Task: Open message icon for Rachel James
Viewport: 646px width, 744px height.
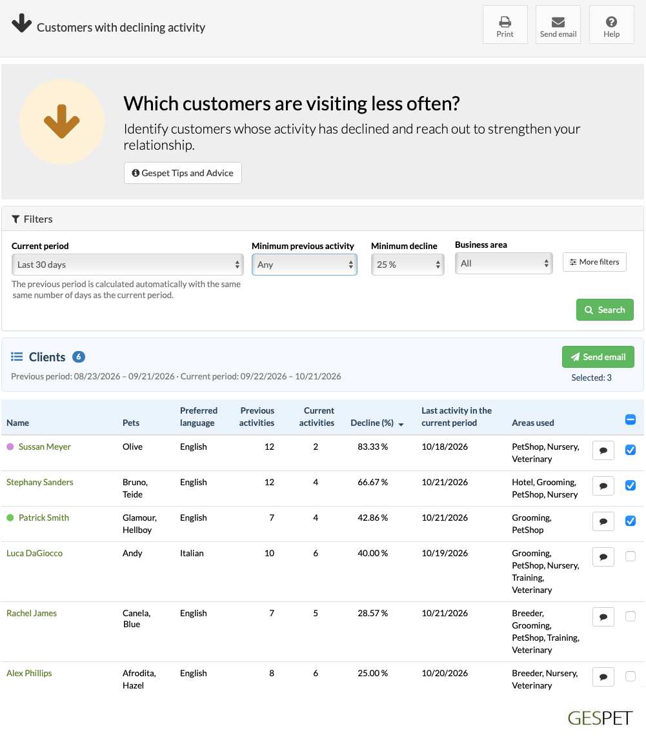Action: point(603,617)
